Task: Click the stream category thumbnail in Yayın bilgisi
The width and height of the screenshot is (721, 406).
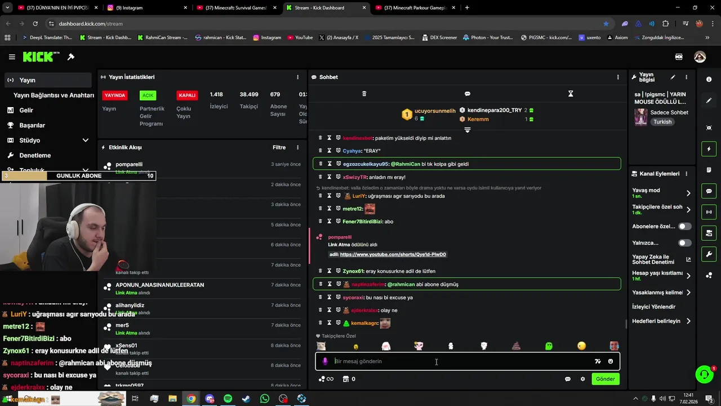Action: 640,117
